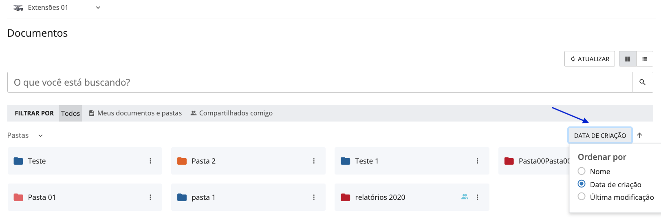Select the Todos filter
This screenshot has width=661, height=219.
[71, 113]
